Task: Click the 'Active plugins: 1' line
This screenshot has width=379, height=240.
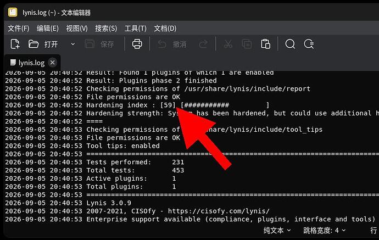Action: click(91, 178)
